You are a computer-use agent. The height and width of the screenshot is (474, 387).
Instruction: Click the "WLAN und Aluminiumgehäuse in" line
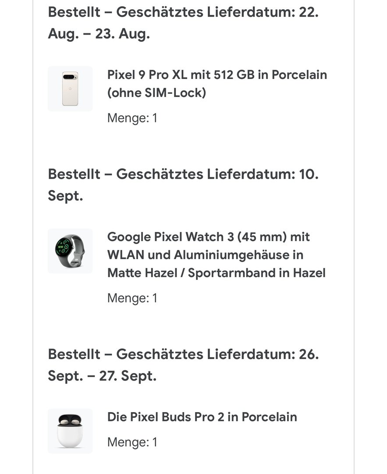pos(205,255)
